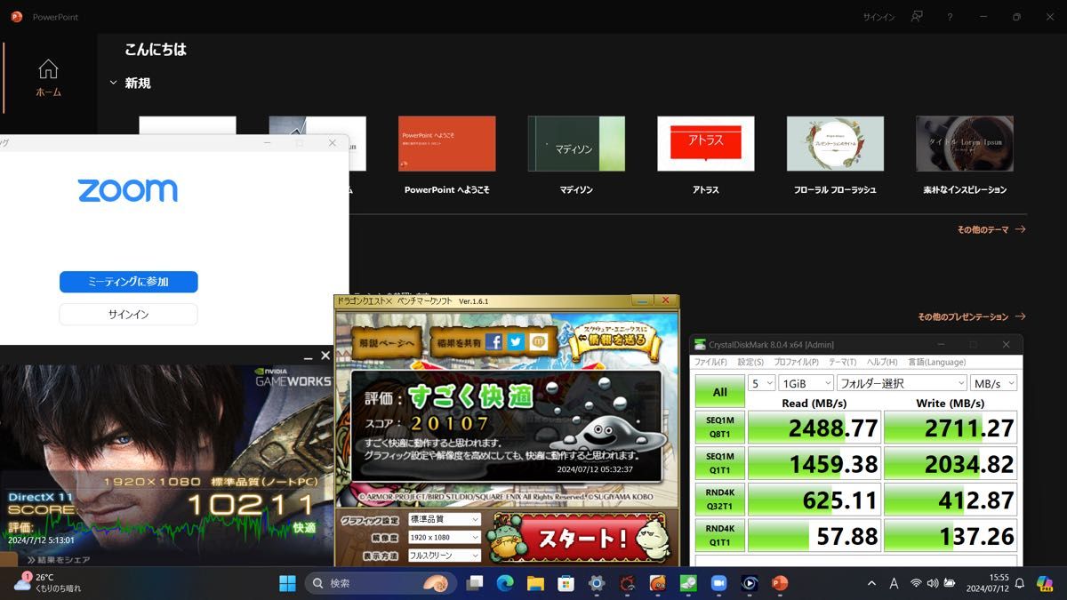Select the フローラル フローラッシュ theme thumbnail
The width and height of the screenshot is (1067, 600).
click(x=835, y=144)
